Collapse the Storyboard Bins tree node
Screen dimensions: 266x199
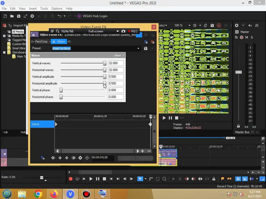(4, 52)
